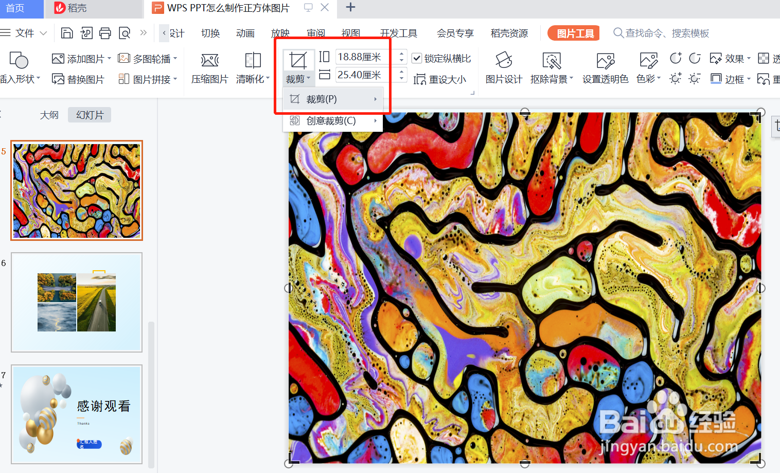Switch to the 动画 ribbon tab
The height and width of the screenshot is (473, 780).
tap(245, 33)
